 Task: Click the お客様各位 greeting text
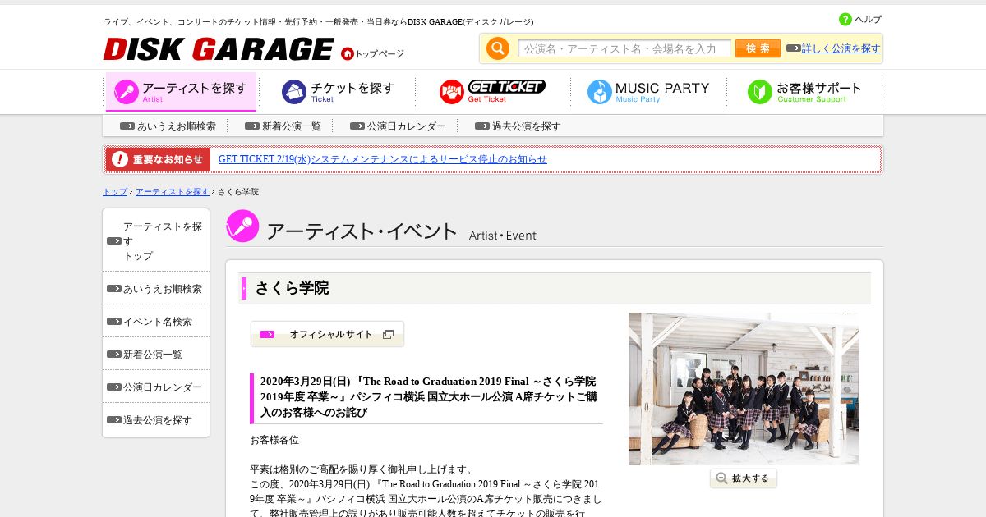[x=274, y=440]
